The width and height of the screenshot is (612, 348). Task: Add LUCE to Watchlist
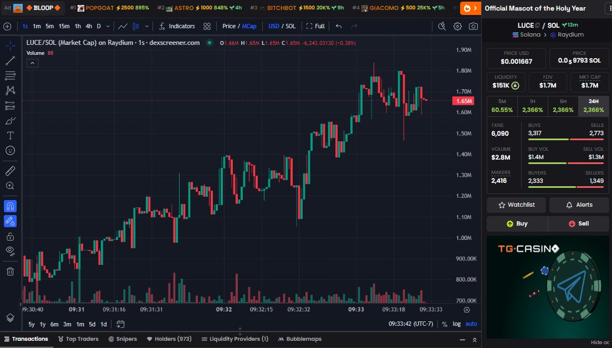[517, 205]
